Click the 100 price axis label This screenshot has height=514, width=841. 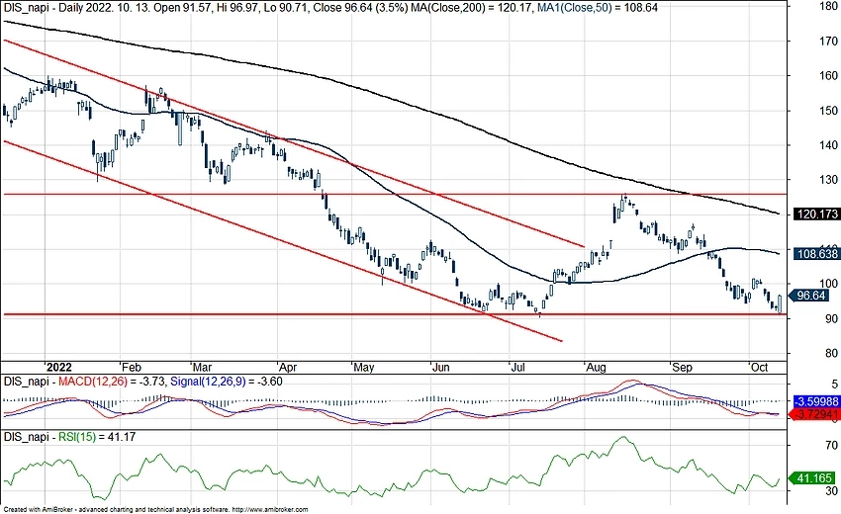click(831, 284)
